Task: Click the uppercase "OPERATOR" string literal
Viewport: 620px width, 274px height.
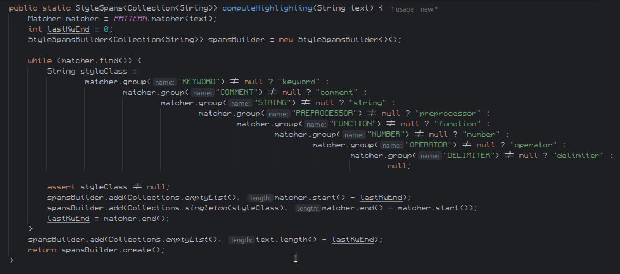Action: (428, 145)
